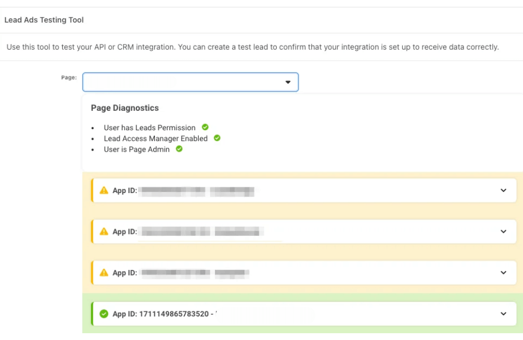Click inside the empty Page input field
Image resolution: width=523 pixels, height=340 pixels.
(183, 82)
